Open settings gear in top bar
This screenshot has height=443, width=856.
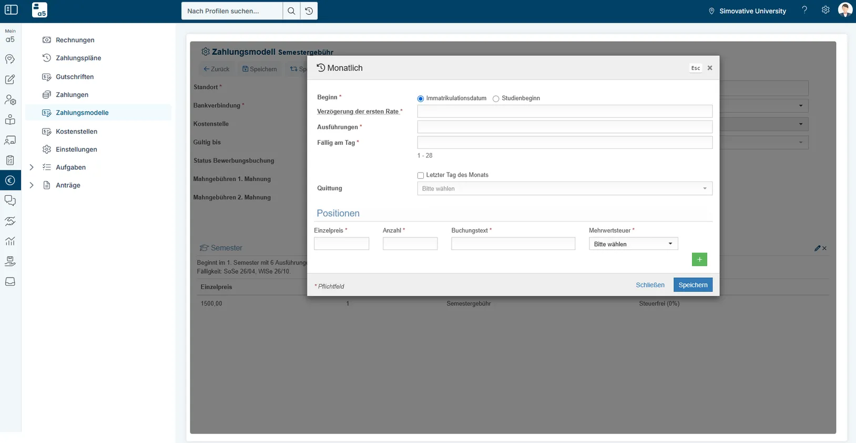coord(826,10)
